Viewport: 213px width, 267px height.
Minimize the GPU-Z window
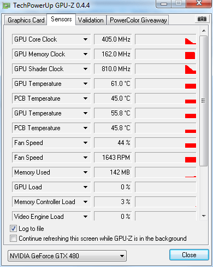[164, 4]
